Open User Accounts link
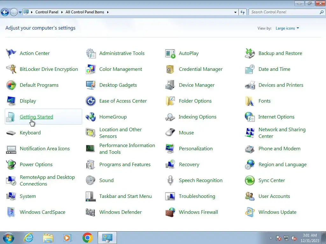Screen dimensions: 326x244 tap(274, 196)
